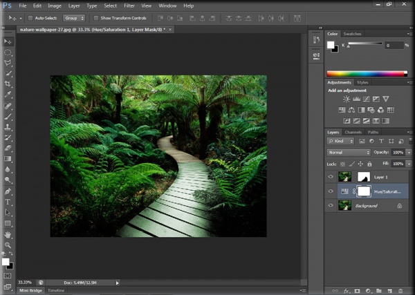Screen dimensions: 415x295
Task: Open the Normal blend mode dropdown
Action: [x=349, y=152]
